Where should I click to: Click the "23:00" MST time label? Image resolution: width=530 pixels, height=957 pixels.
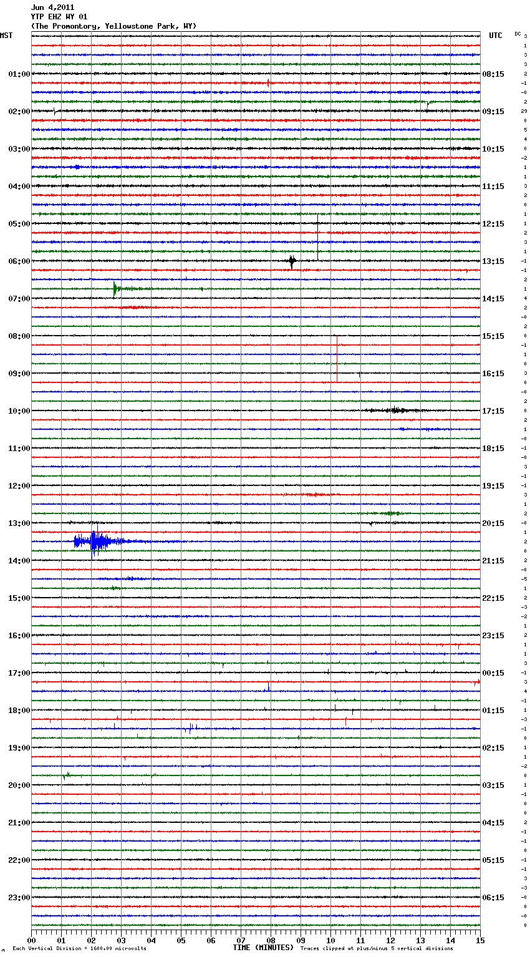[x=19, y=898]
